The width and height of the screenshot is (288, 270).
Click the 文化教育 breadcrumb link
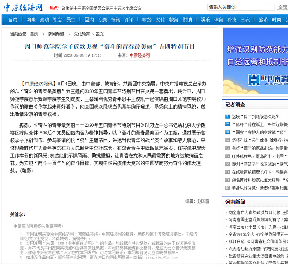[82, 34]
